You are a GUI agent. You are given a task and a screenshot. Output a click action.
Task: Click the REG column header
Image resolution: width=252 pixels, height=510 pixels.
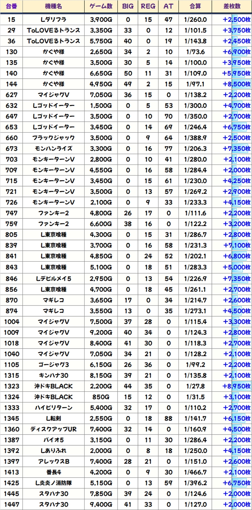tap(148, 6)
